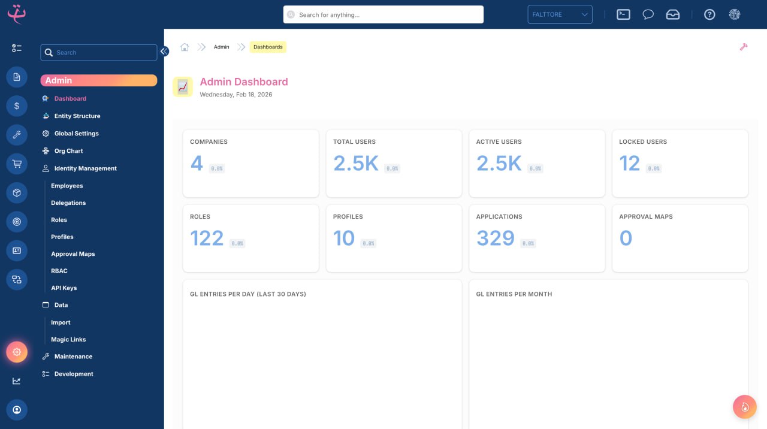Expand the Identity Management section
This screenshot has height=429, width=767.
click(85, 168)
